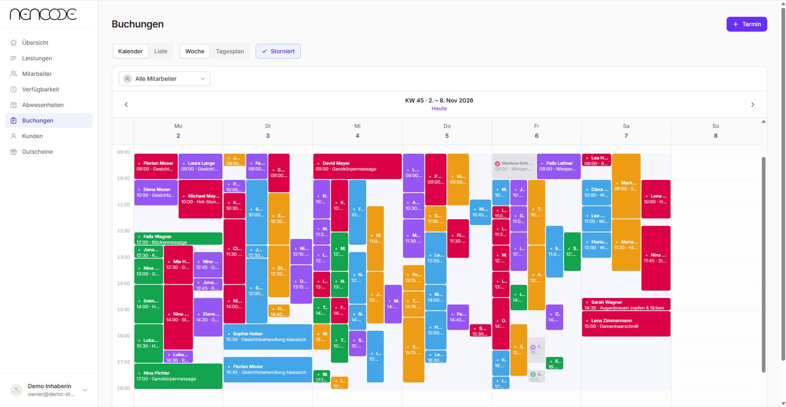
Task: Open cancelled Markus 09:00 Wimpern booking
Action: click(514, 166)
